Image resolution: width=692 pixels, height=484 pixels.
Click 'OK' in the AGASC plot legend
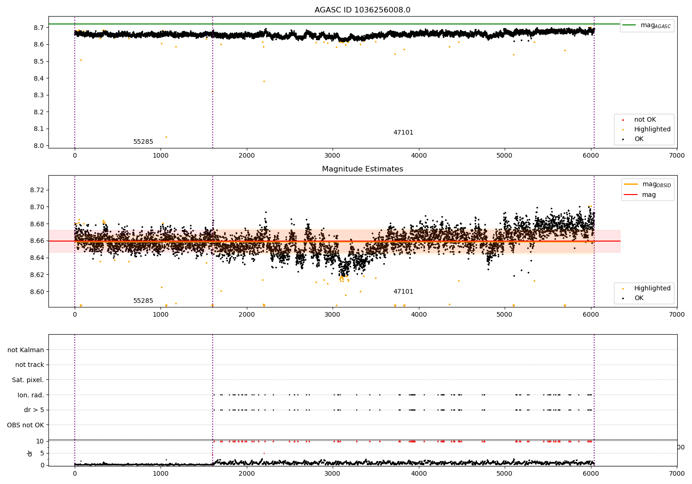[639, 139]
